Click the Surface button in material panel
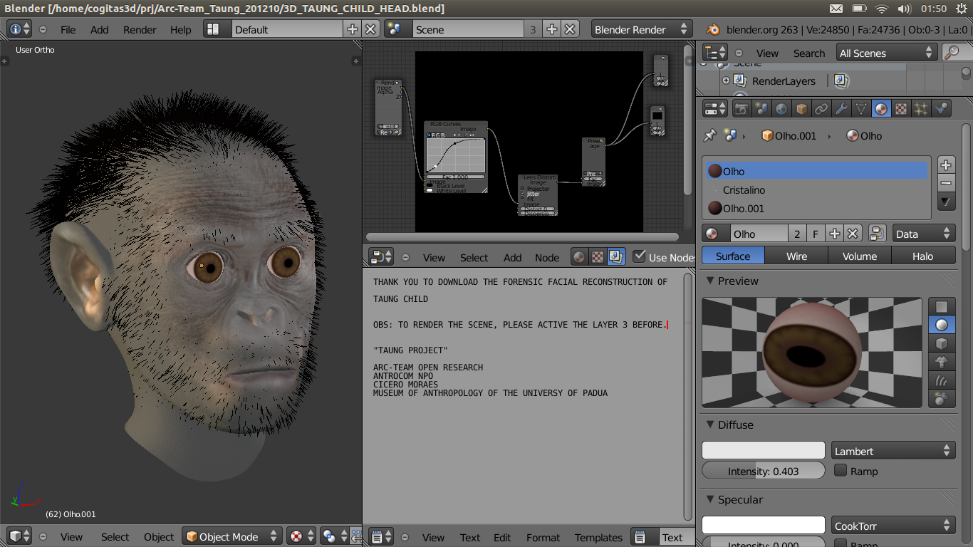Image resolution: width=973 pixels, height=547 pixels. [732, 255]
